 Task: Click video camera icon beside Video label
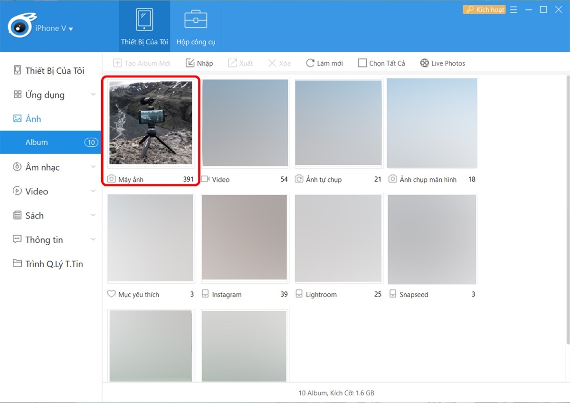[x=205, y=179]
